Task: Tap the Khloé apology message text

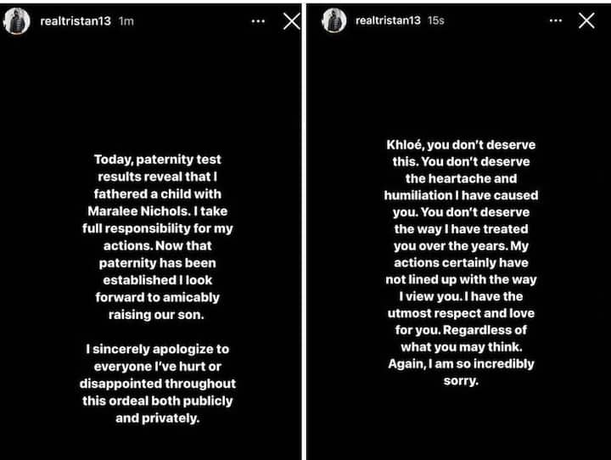Action: [461, 262]
